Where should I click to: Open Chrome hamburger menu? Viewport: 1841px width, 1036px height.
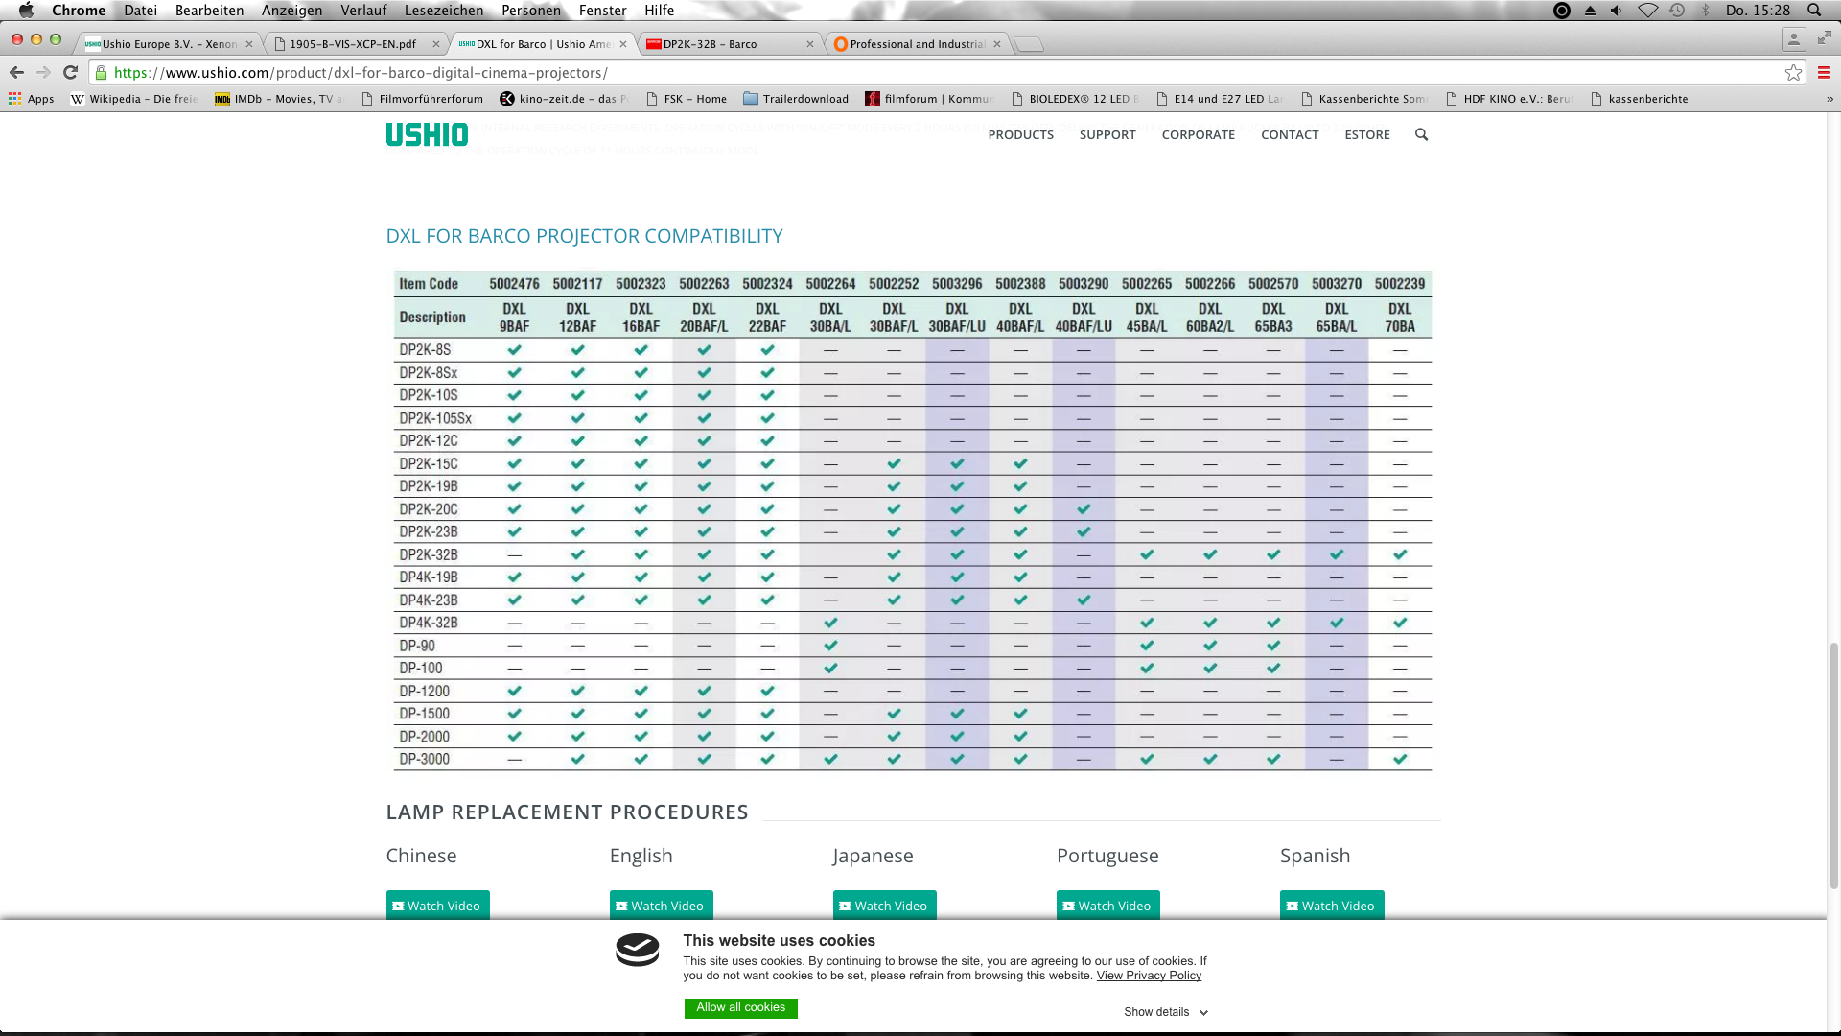point(1824,73)
